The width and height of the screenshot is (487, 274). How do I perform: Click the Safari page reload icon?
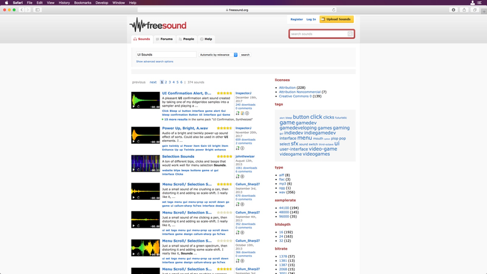coord(334,10)
